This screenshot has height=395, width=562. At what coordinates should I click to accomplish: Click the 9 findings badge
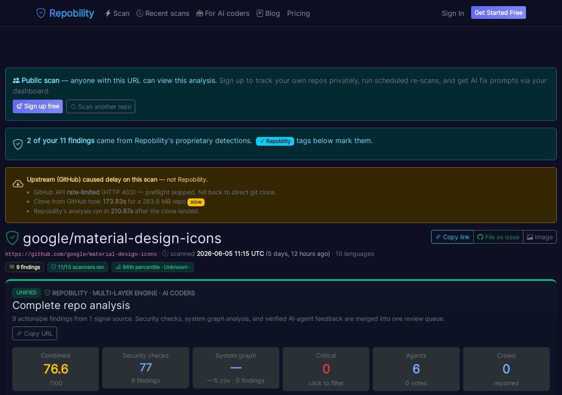click(25, 267)
